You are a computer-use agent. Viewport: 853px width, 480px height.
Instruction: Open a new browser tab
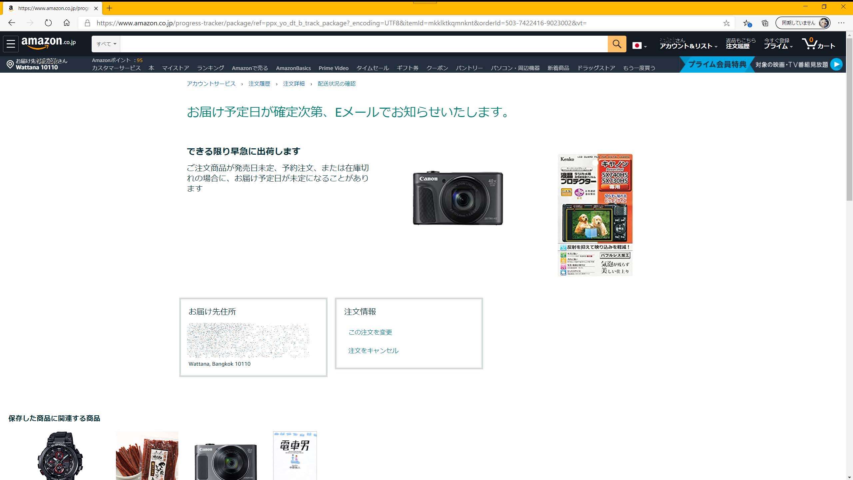pyautogui.click(x=109, y=8)
